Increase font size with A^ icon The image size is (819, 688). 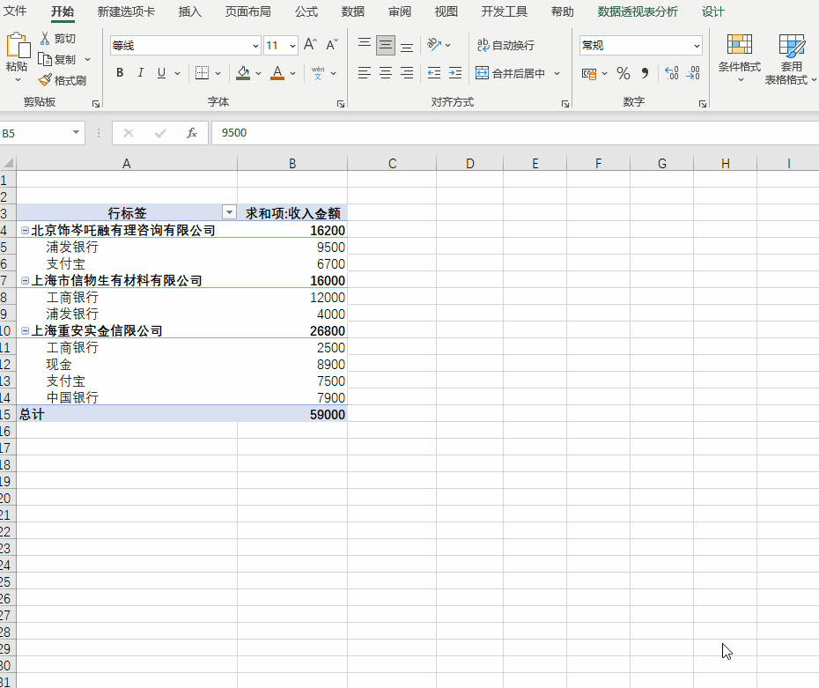click(310, 45)
